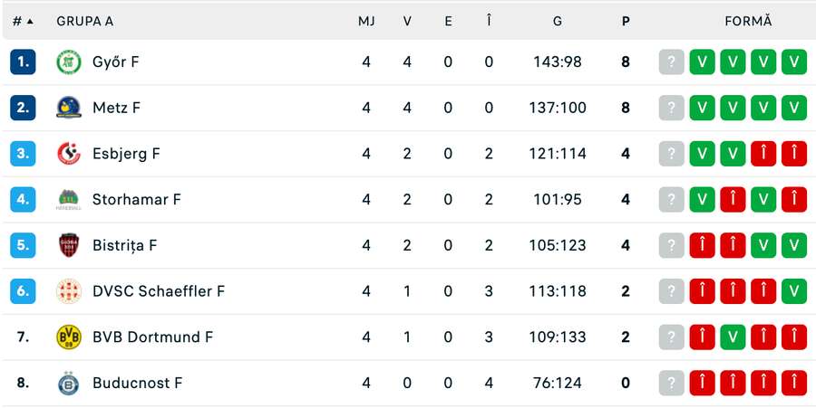Click the BVB Dortmund F logo
The image size is (816, 408).
click(x=69, y=337)
